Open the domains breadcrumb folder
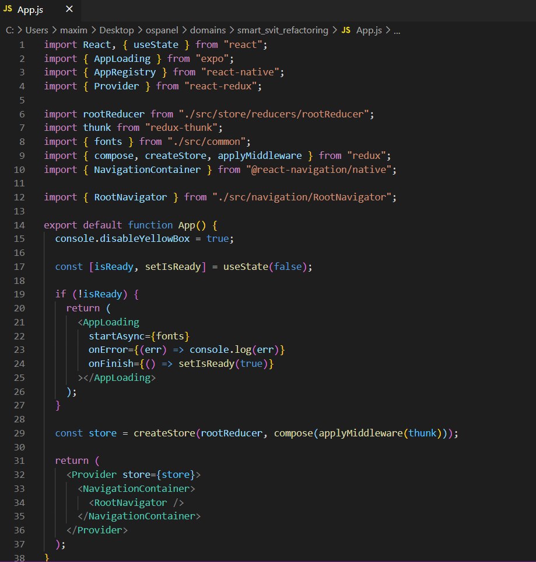This screenshot has width=536, height=562. [x=208, y=30]
